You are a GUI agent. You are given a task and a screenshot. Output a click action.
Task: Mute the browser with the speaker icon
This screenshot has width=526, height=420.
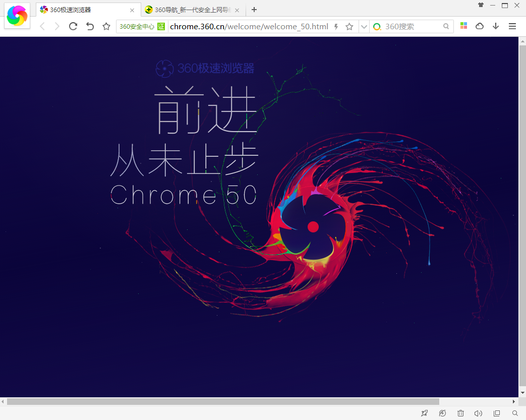point(478,413)
